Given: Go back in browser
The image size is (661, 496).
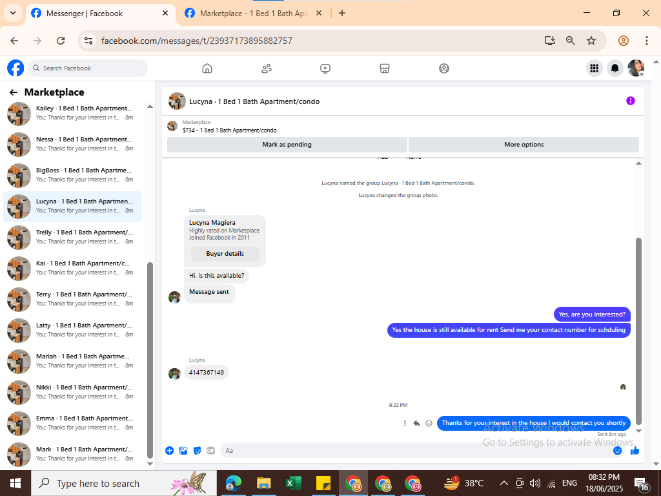Looking at the screenshot, I should click(x=14, y=41).
